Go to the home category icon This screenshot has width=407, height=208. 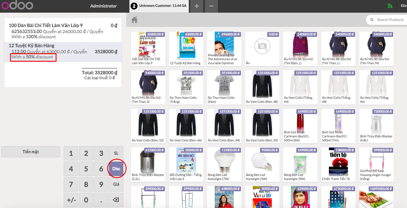tap(134, 20)
